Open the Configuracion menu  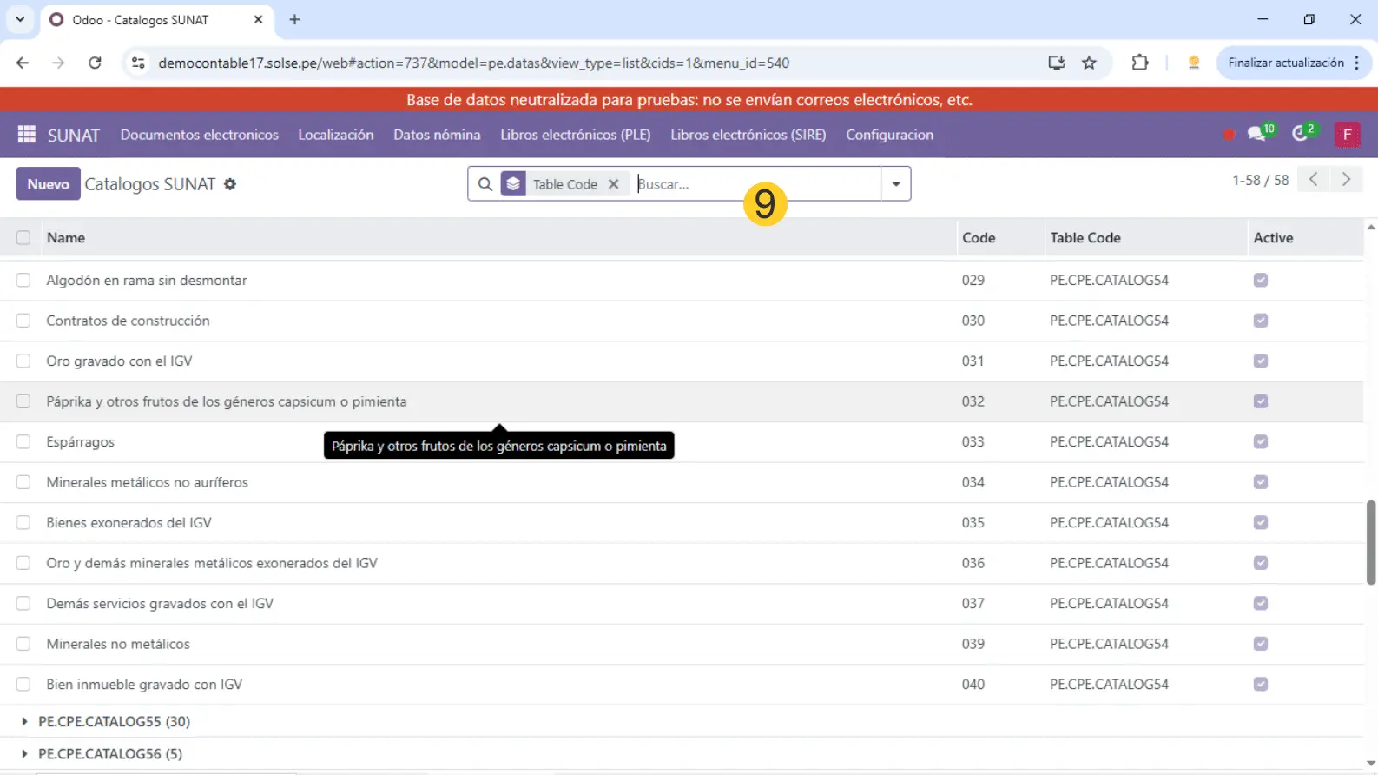[x=890, y=135]
